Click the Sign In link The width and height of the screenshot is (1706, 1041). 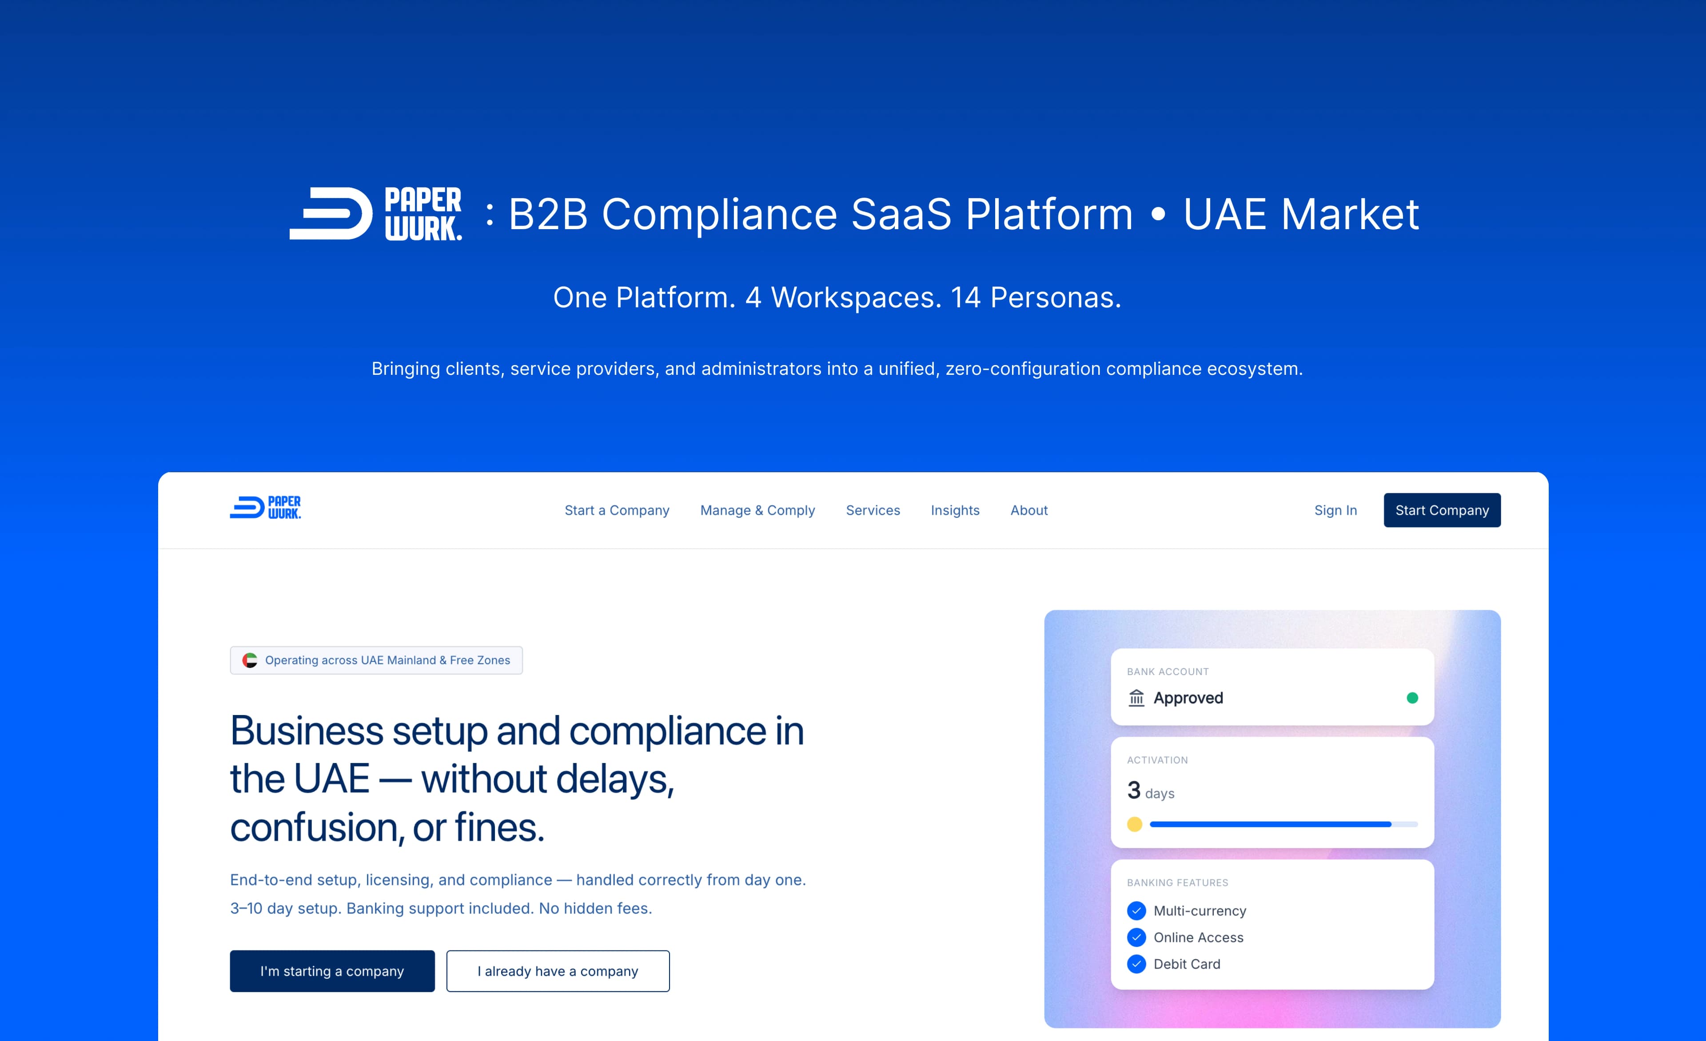coord(1335,510)
